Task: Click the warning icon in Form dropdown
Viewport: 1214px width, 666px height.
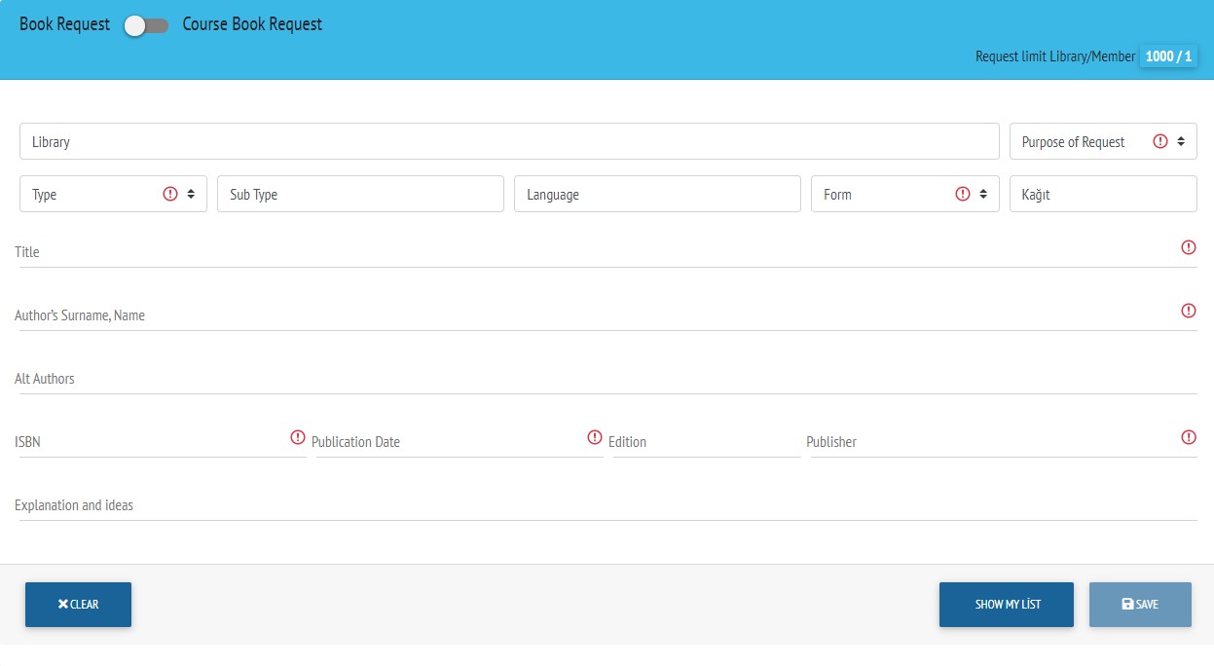Action: pos(963,194)
